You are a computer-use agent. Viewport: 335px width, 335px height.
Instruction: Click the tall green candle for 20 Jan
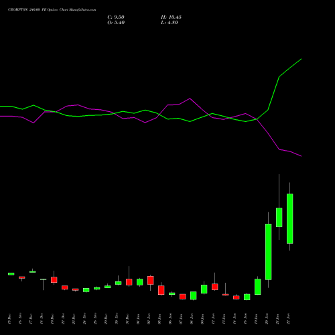(x=269, y=252)
